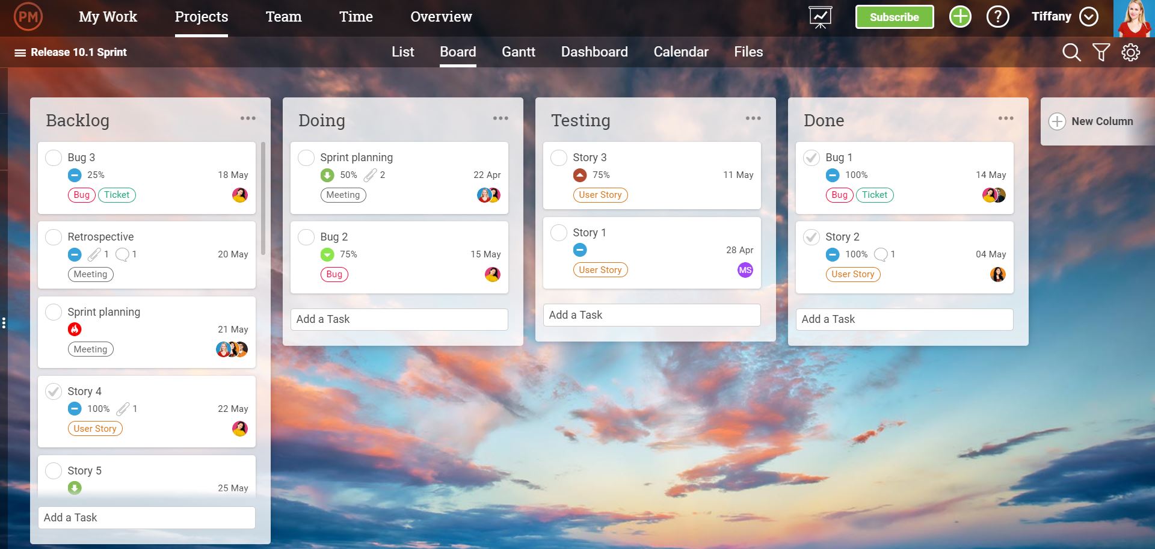Mark Bug 3 as complete

click(53, 158)
